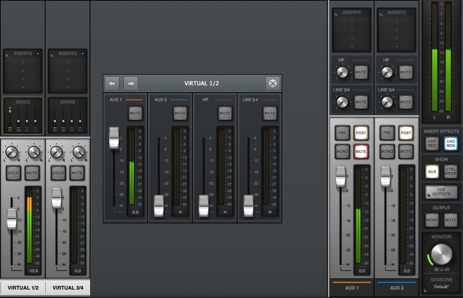
Task: Click the CUE OUTPUTS button
Action: coord(441,192)
